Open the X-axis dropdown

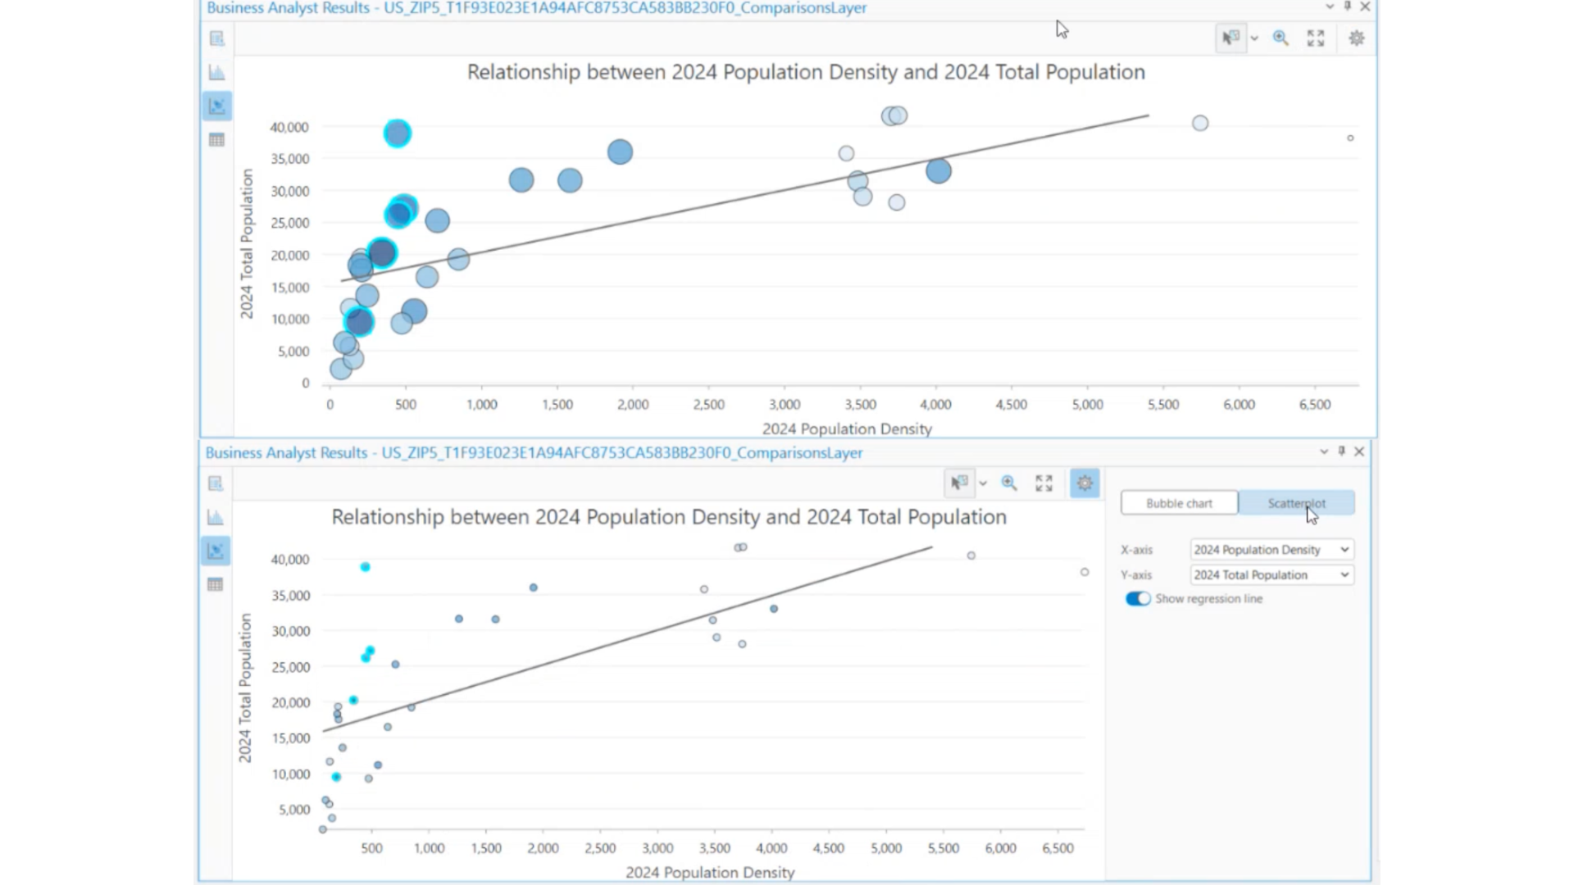(x=1271, y=549)
